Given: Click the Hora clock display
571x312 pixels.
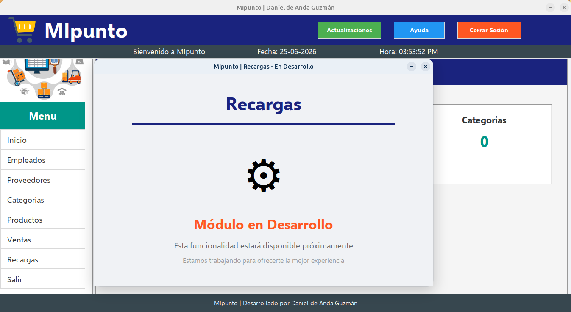Looking at the screenshot, I should pyautogui.click(x=409, y=52).
